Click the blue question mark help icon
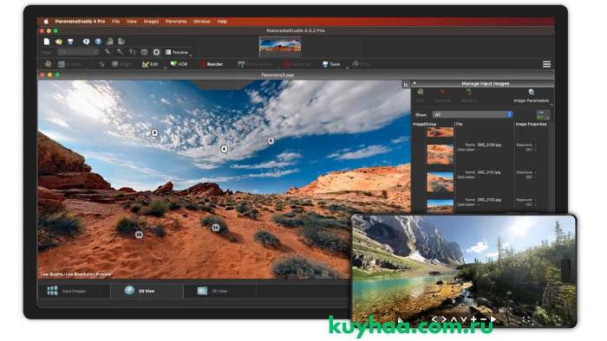The height and width of the screenshot is (341, 607). coord(98,42)
